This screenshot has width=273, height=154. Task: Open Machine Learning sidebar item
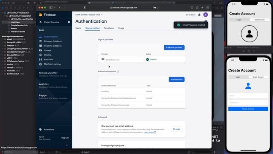click(52, 64)
